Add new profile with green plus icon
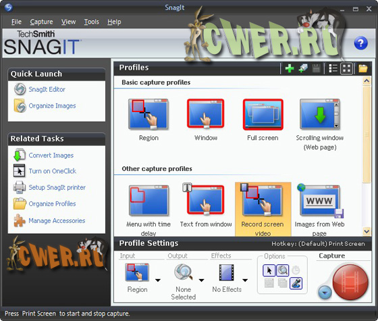Image resolution: width=378 pixels, height=321 pixels. point(290,68)
